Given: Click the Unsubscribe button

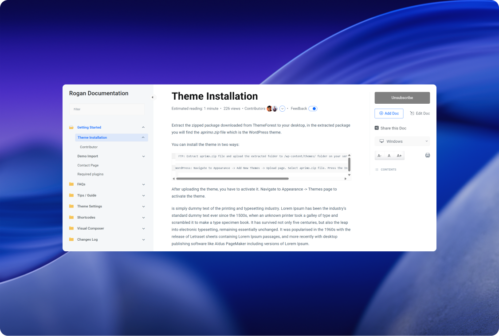Looking at the screenshot, I should tap(402, 98).
